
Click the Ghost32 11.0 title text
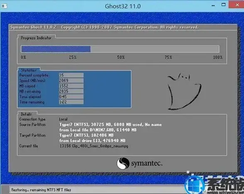click(123, 6)
